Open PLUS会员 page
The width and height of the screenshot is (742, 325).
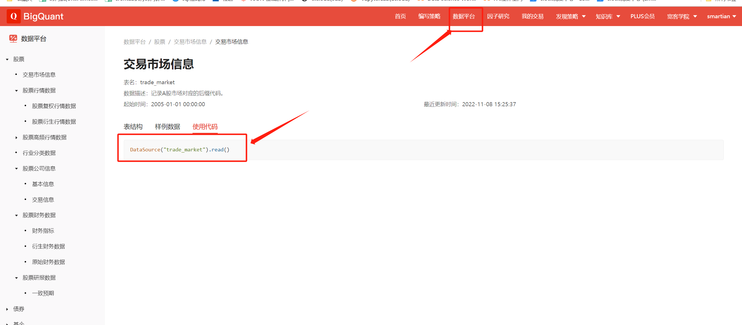[x=642, y=16]
